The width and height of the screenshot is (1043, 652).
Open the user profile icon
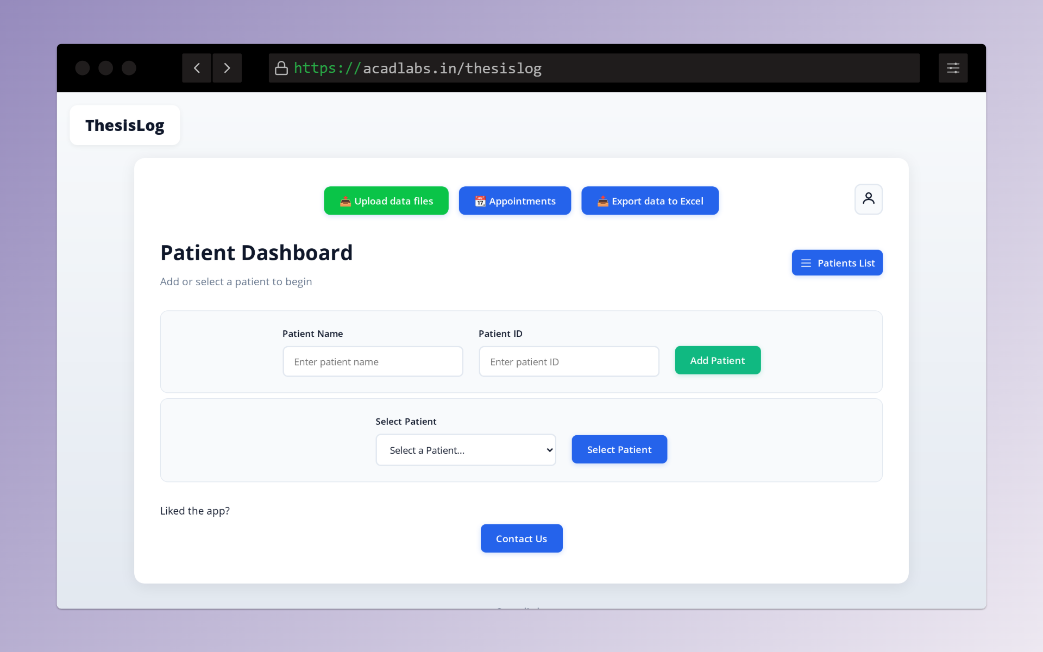pos(868,199)
